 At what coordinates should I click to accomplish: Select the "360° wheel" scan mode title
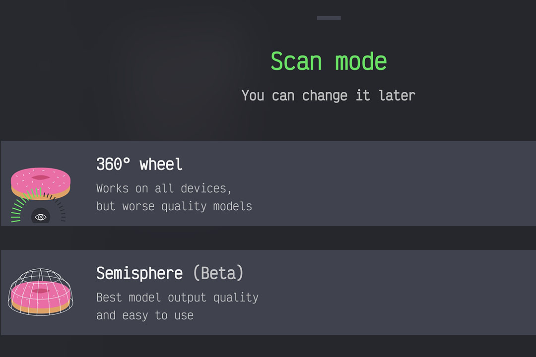click(x=139, y=164)
